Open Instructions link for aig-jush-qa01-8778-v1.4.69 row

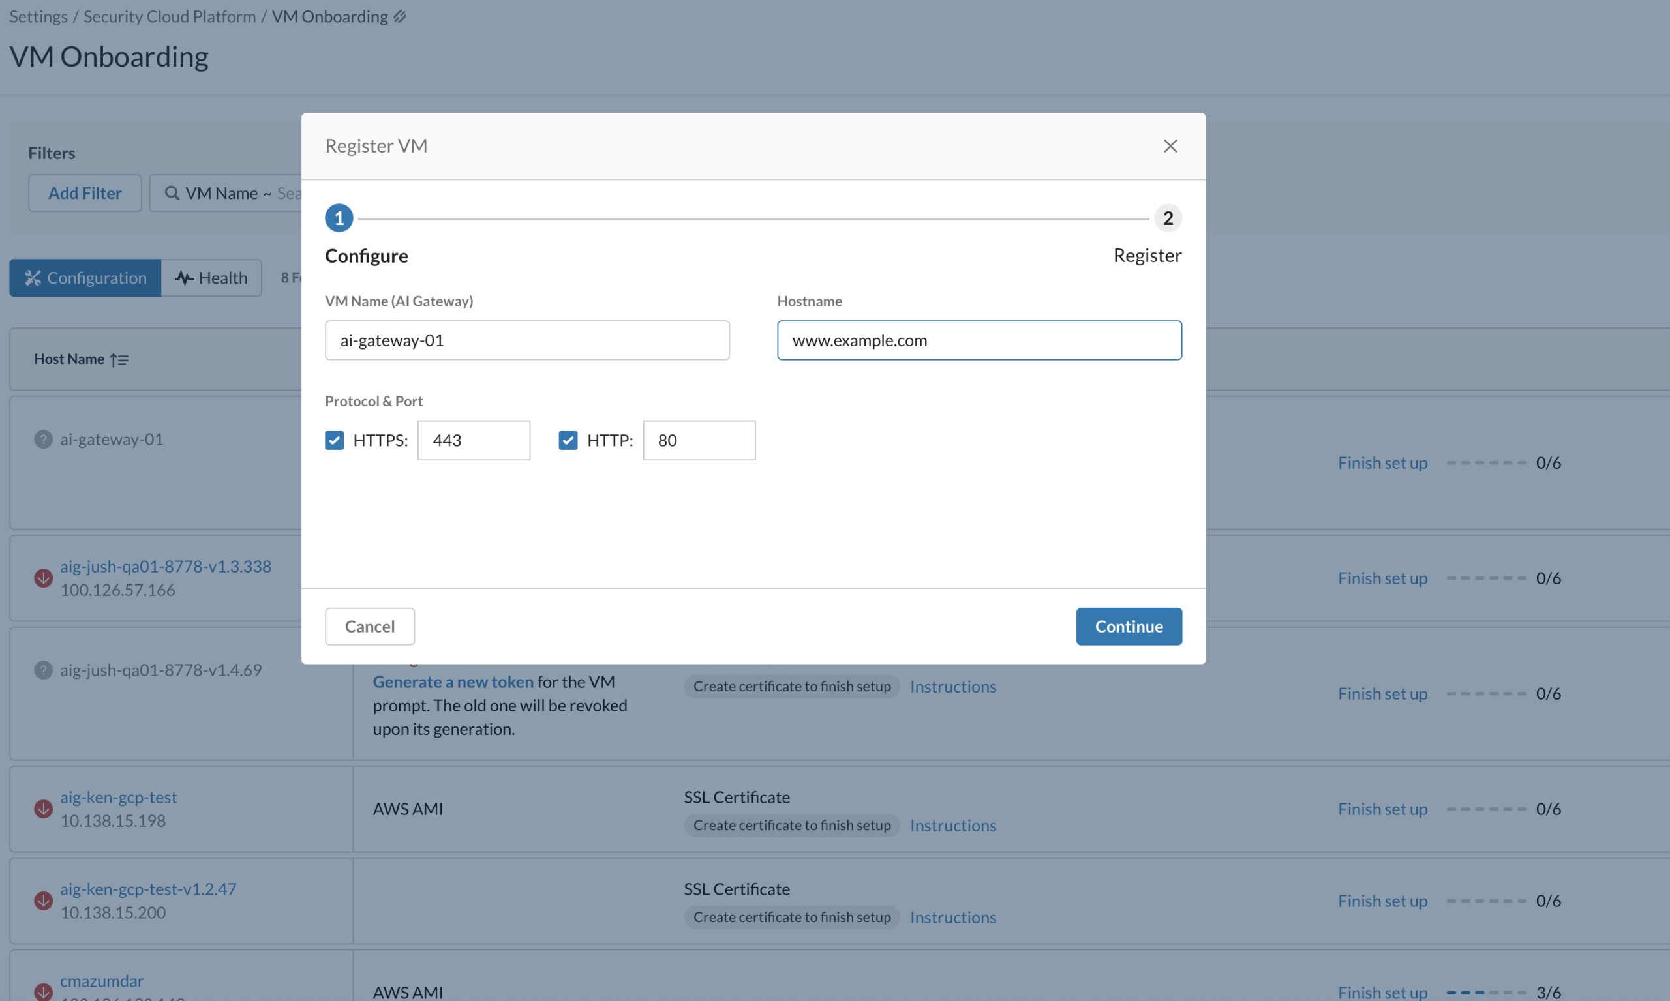(952, 687)
